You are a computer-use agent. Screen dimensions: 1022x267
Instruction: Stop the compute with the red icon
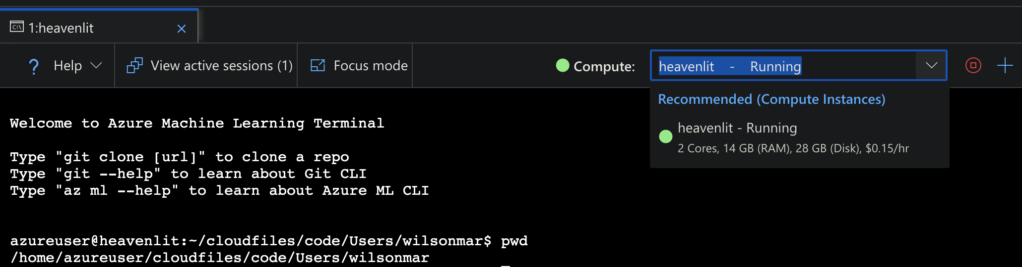973,65
